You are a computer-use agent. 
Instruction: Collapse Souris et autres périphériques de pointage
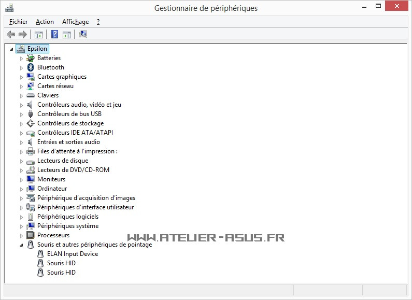[22, 245]
